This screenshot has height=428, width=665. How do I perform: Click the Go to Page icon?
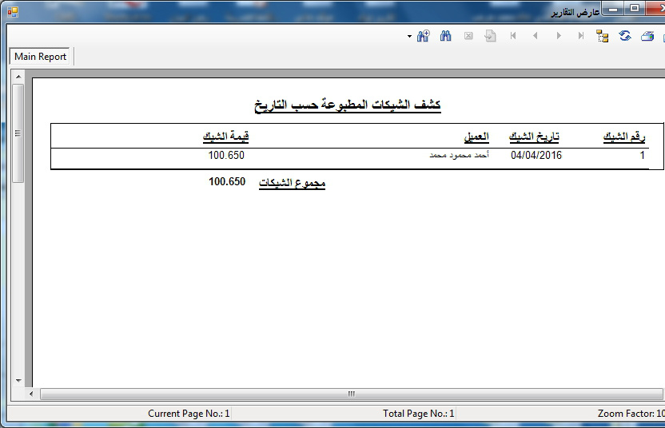[491, 36]
